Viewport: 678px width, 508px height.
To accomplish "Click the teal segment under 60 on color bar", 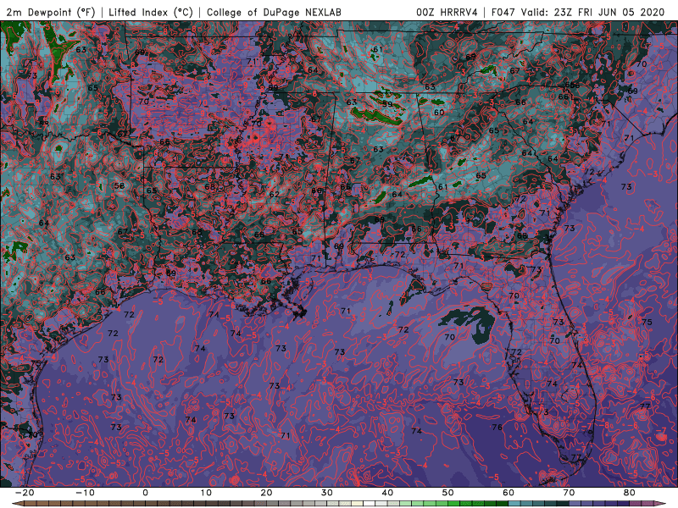I will [x=514, y=504].
